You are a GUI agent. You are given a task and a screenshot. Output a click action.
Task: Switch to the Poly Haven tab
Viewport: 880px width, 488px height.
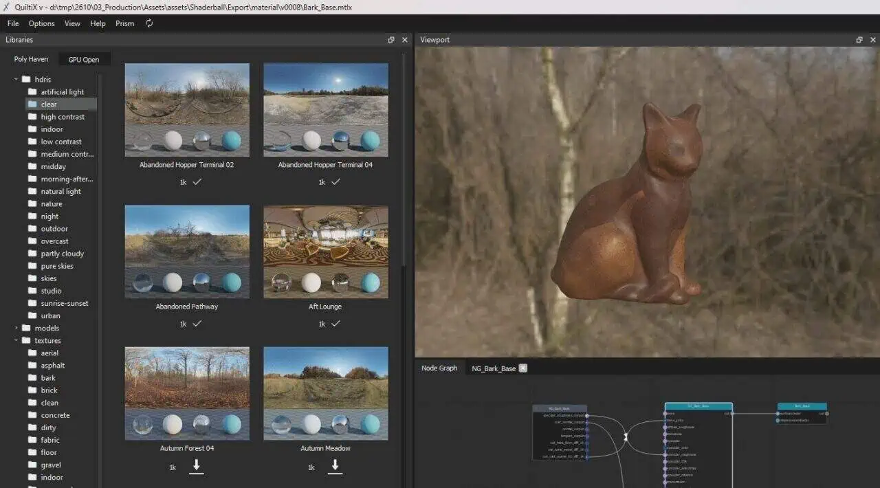(31, 59)
